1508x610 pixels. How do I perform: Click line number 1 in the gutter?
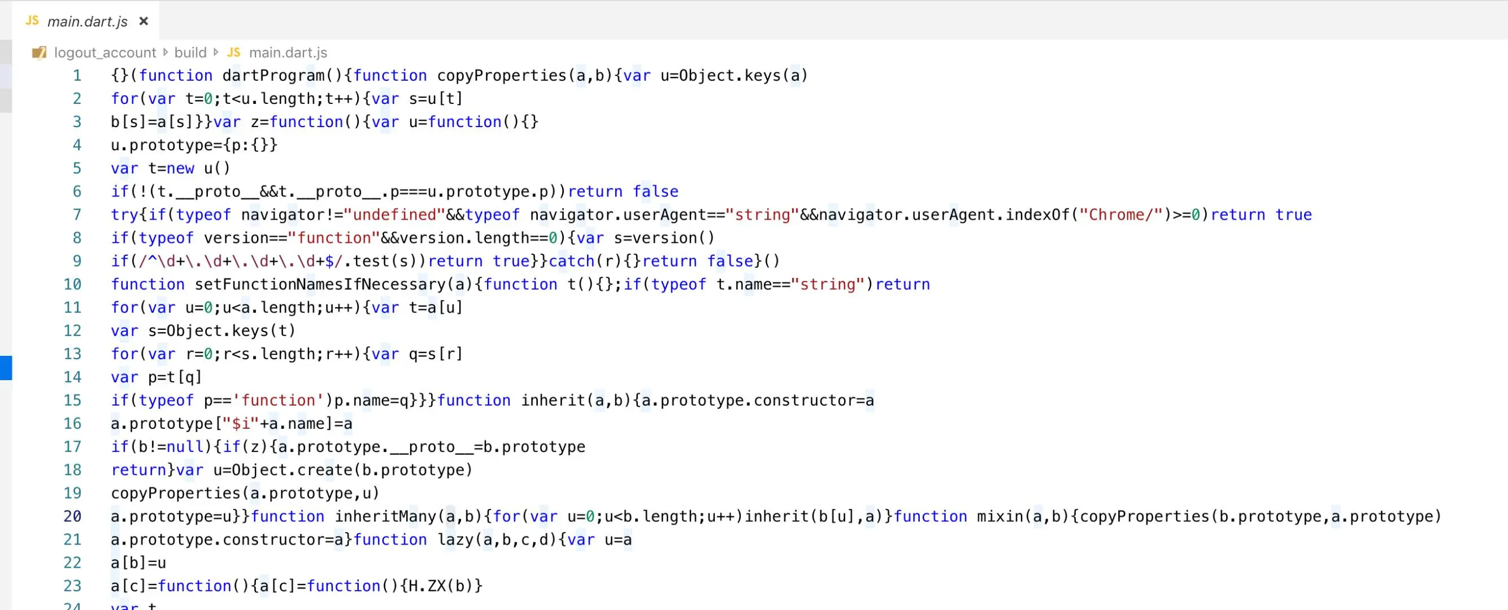77,76
